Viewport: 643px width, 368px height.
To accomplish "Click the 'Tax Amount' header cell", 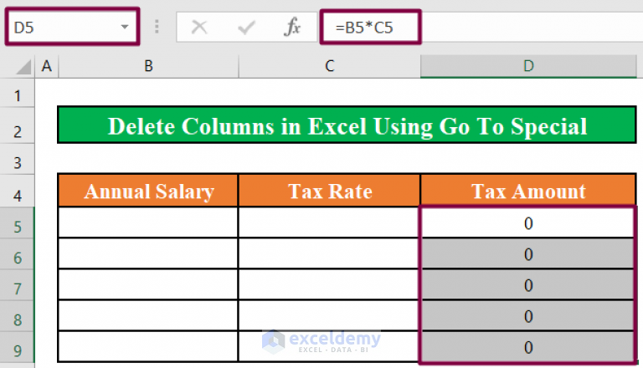I will coord(528,191).
